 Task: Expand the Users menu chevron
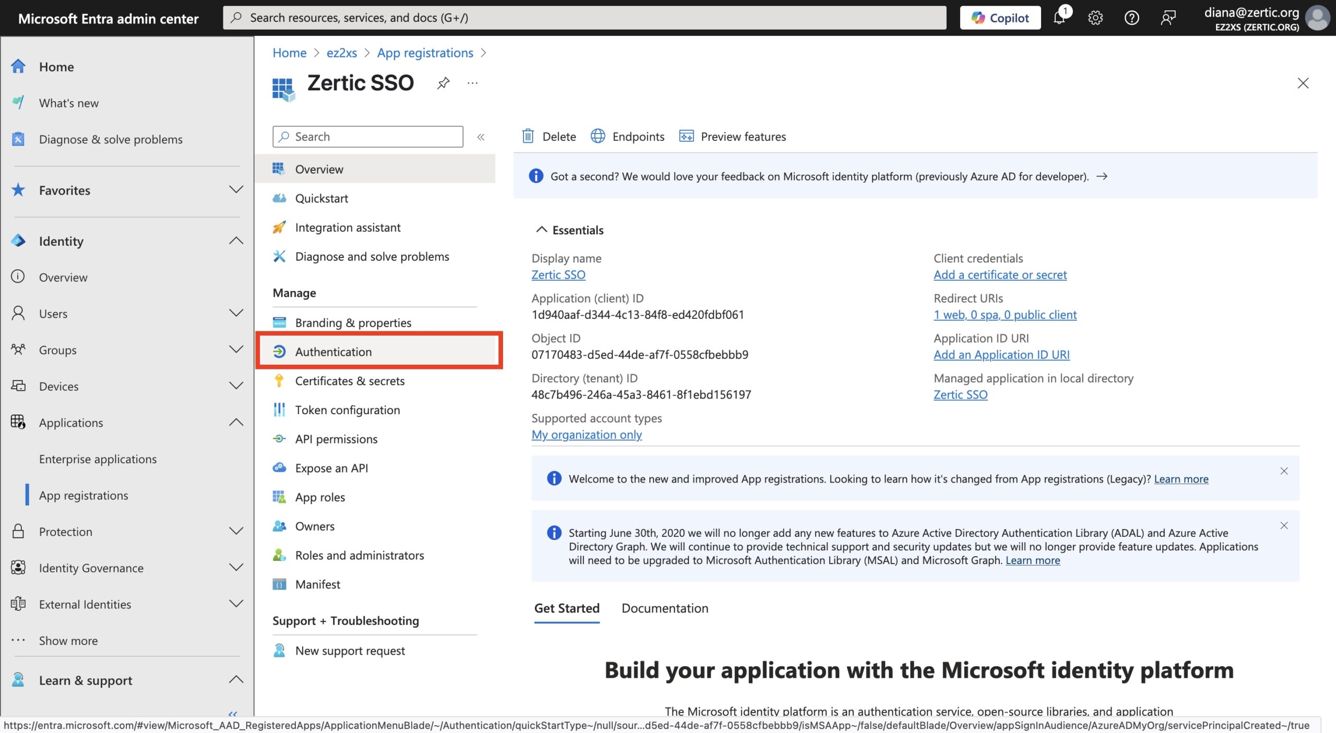click(x=236, y=313)
